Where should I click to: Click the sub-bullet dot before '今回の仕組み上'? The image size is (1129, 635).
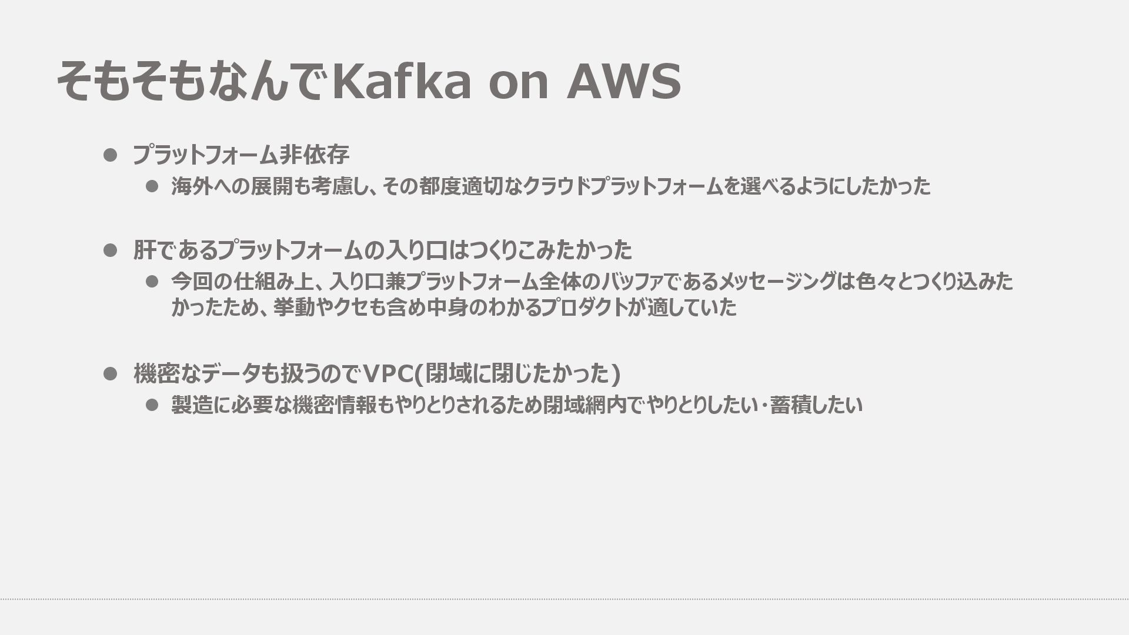click(152, 282)
